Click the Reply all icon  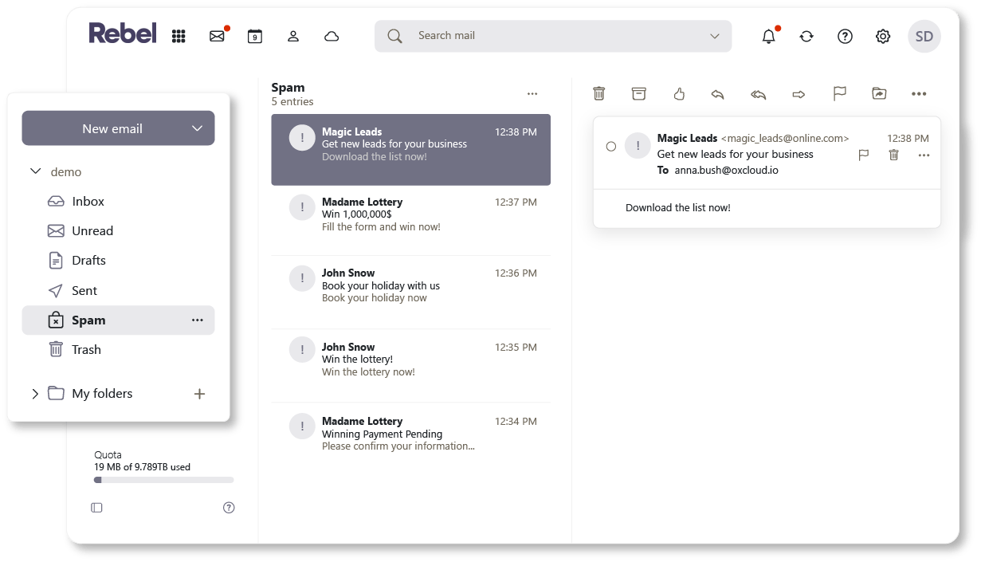point(758,94)
